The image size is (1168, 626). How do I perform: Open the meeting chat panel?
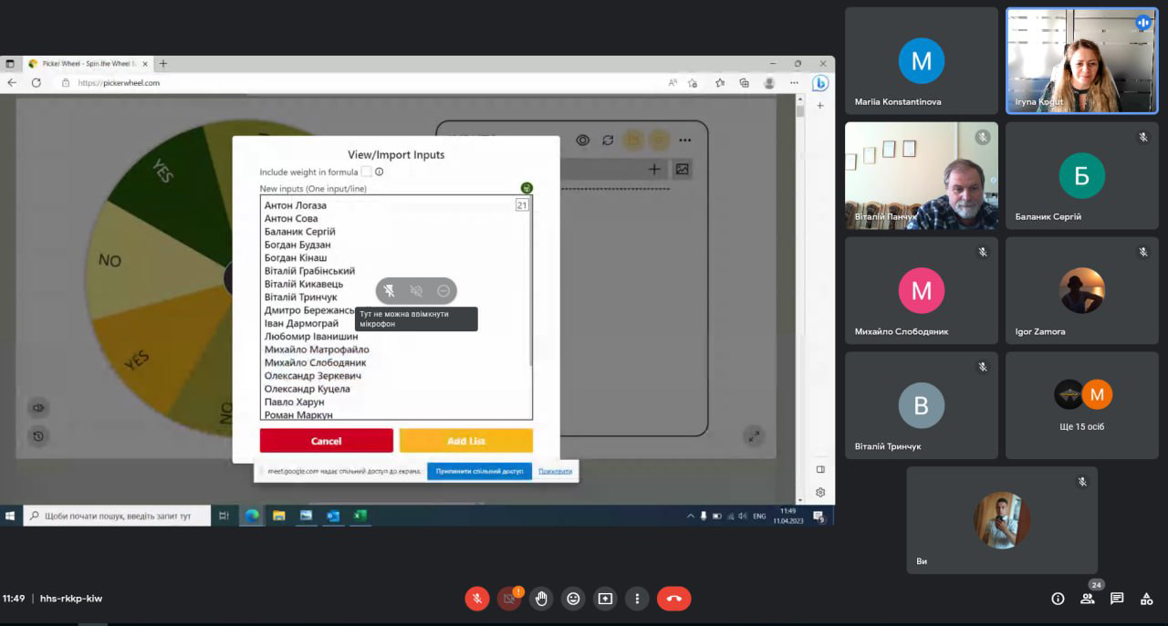1117,599
